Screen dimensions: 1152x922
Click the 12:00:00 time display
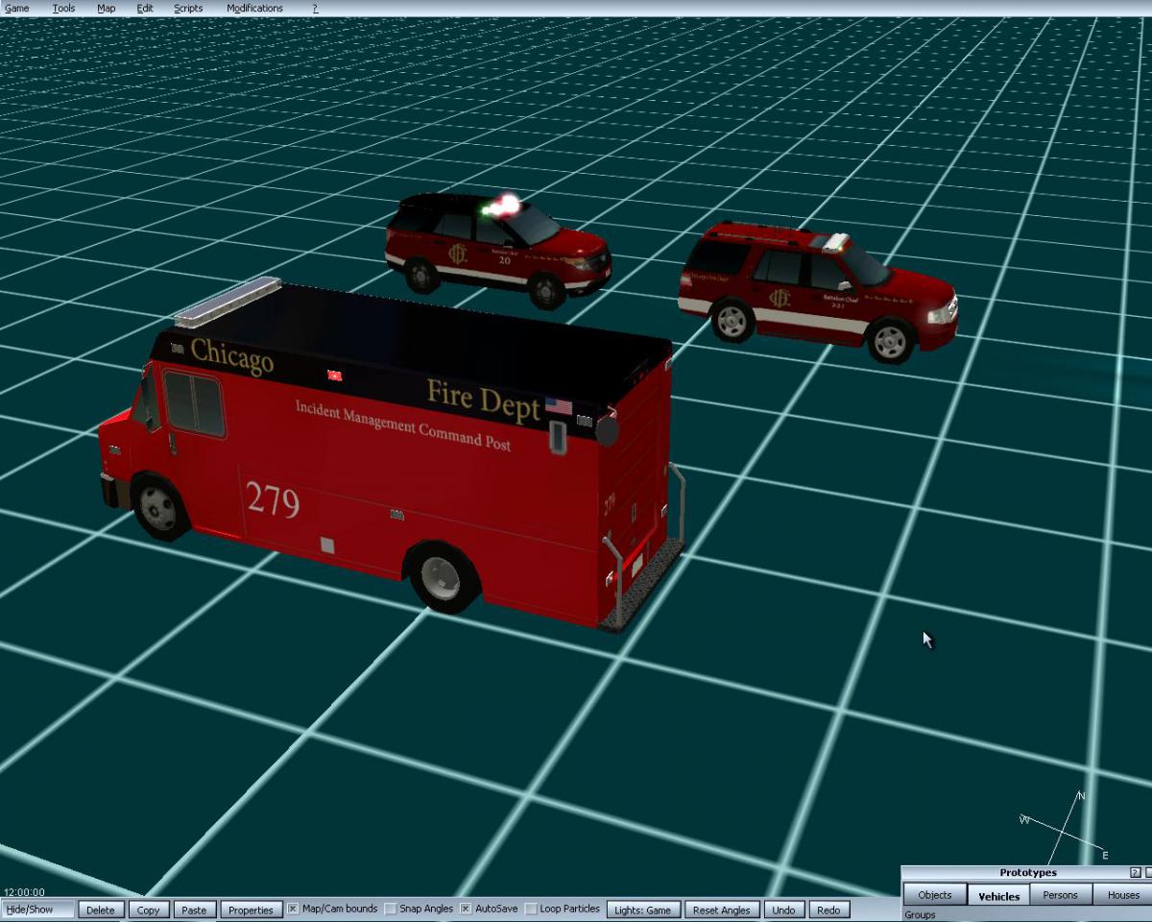pyautogui.click(x=24, y=892)
